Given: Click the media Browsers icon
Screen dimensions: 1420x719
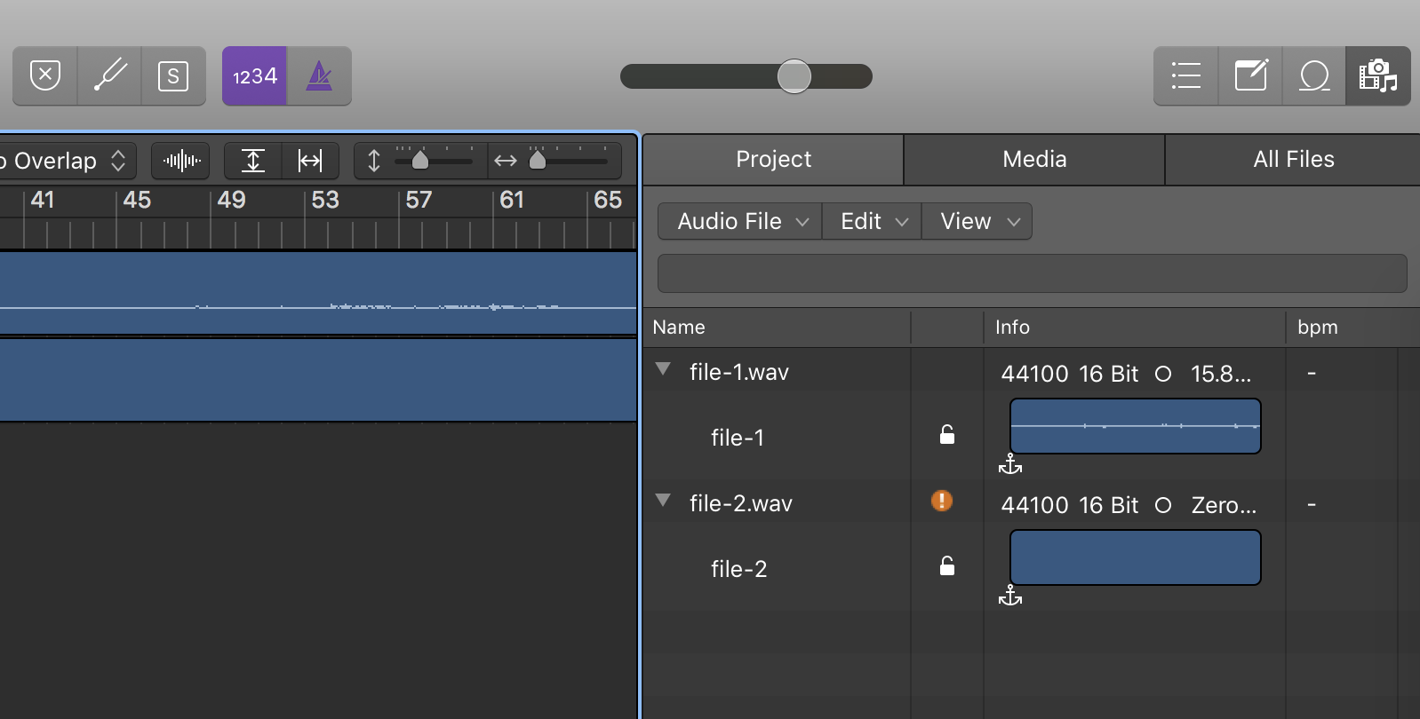Looking at the screenshot, I should click(x=1377, y=76).
